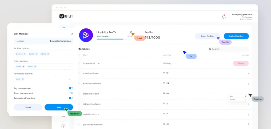This screenshot has height=129, width=271.
Task: Remove the Using tag from Templates options
Action: click(23, 79)
